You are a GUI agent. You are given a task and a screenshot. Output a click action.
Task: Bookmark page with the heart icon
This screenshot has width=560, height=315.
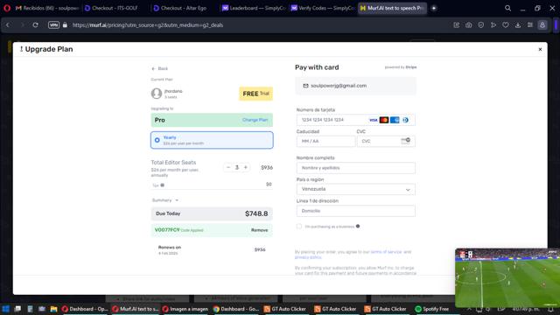coord(506,25)
